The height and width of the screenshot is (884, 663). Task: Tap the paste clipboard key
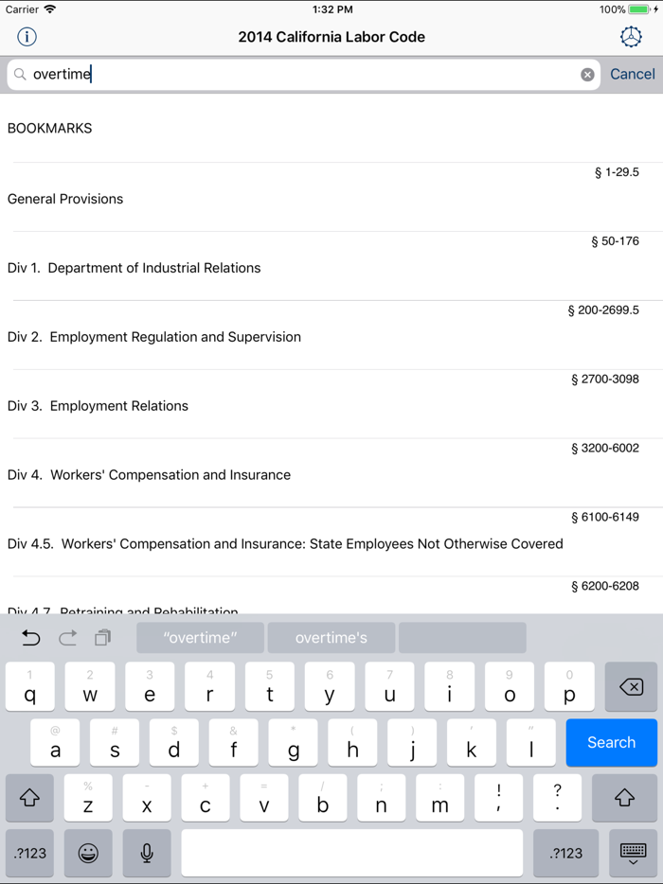click(x=104, y=638)
